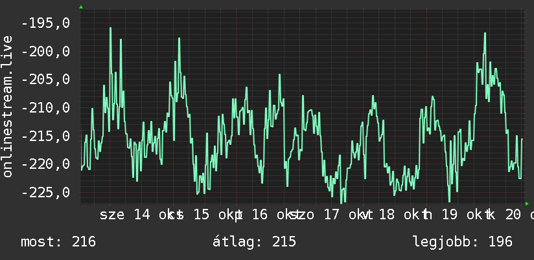Image resolution: width=534 pixels, height=260 pixels.
Task: Select the 'legjobb: 196' best value text
Action: coord(463,242)
